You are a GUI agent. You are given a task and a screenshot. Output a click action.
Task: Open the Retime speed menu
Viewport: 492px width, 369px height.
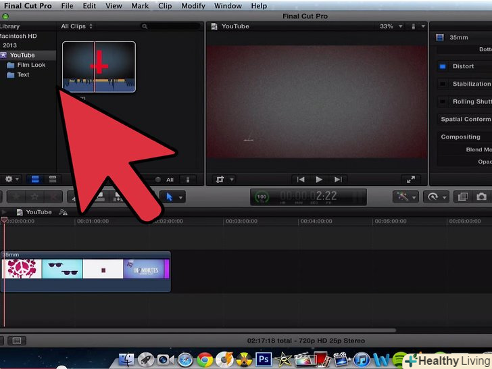coord(436,197)
